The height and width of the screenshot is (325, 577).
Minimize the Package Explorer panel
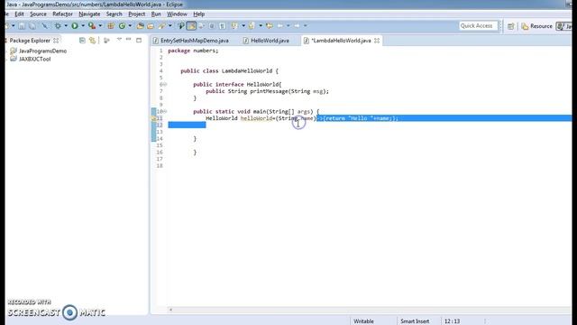tap(128, 39)
